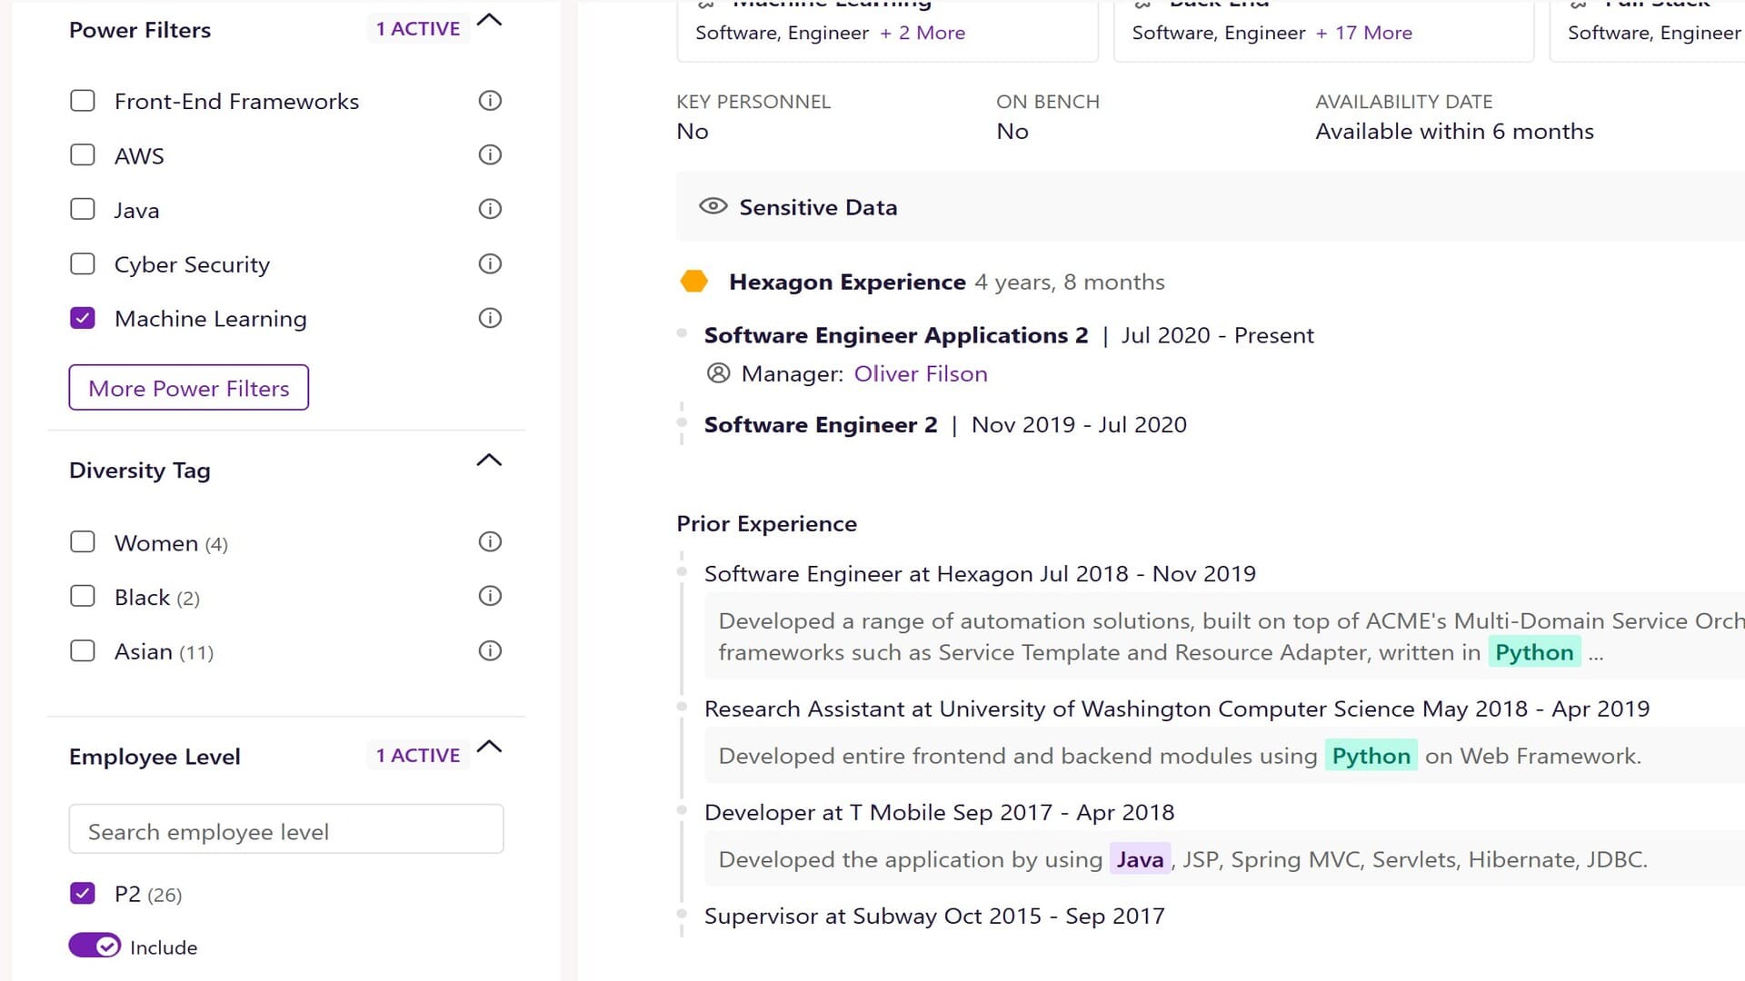The height and width of the screenshot is (981, 1745).
Task: Click the More Power Filters button
Action: click(x=187, y=388)
